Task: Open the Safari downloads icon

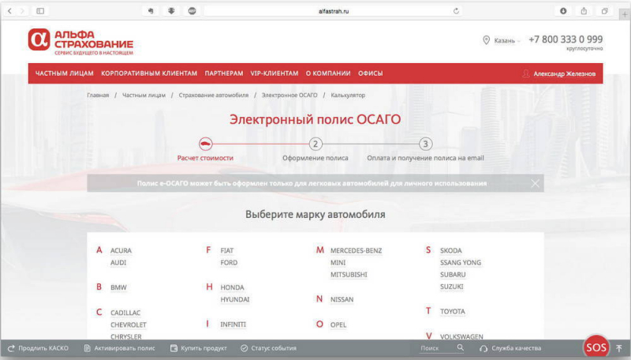Action: [563, 11]
